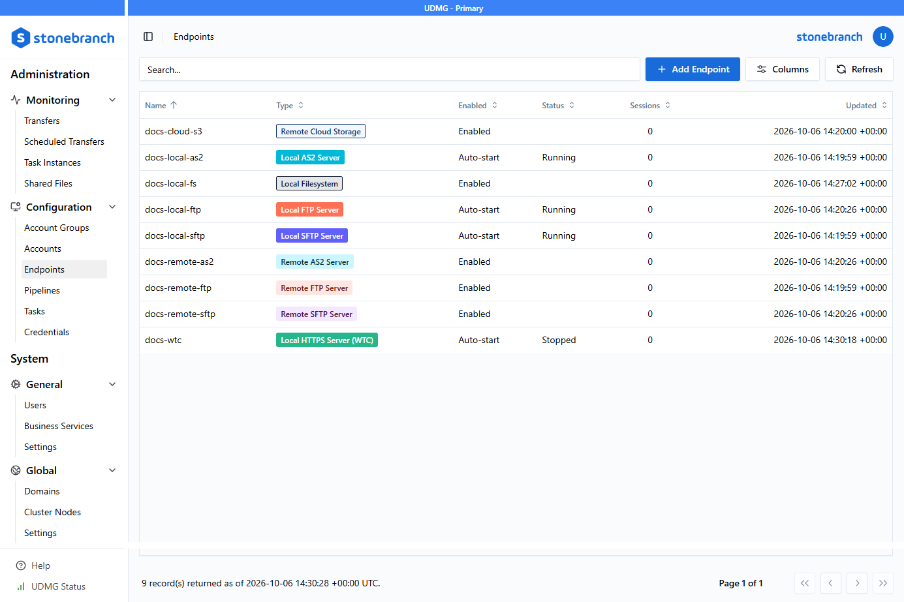Go to last page of results
Image resolution: width=904 pixels, height=602 pixels.
coord(883,583)
